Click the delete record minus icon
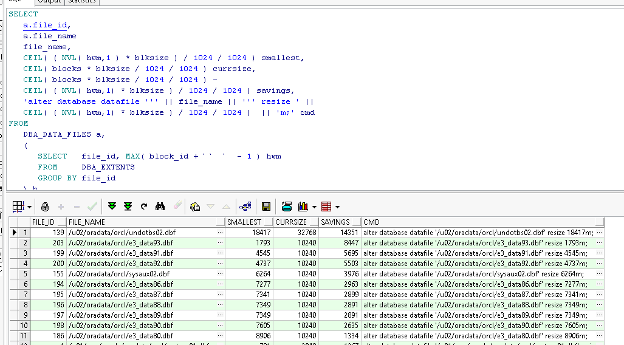The height and width of the screenshot is (345, 624). click(77, 207)
